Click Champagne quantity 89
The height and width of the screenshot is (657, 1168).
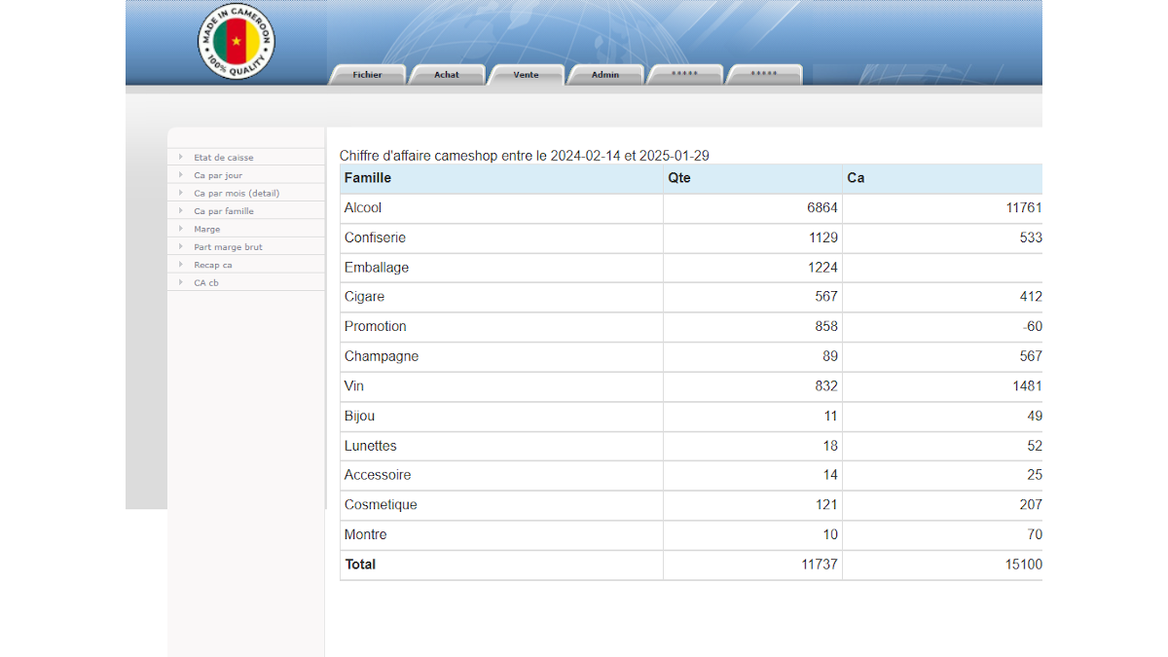830,357
